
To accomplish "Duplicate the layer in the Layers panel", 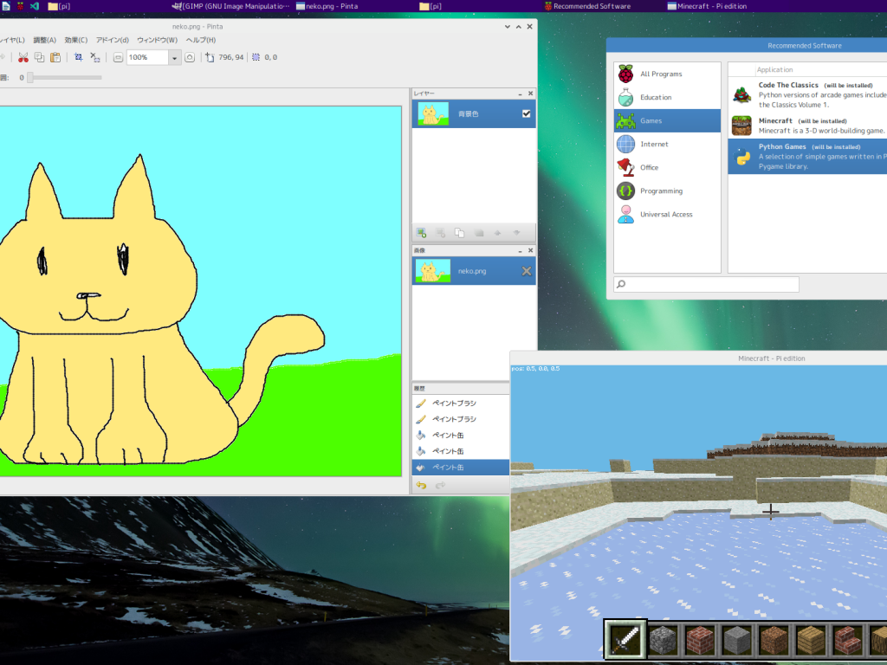I will point(459,232).
